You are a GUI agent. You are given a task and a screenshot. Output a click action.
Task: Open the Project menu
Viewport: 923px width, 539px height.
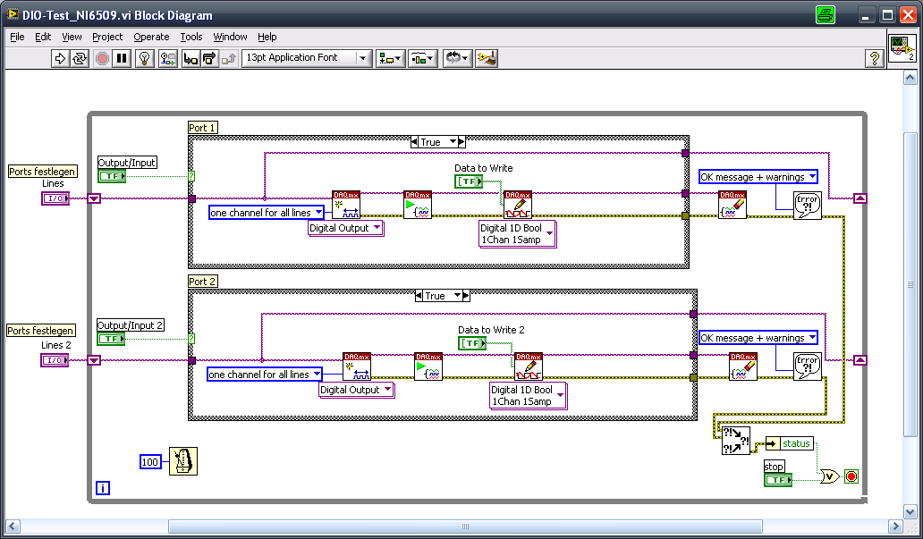107,37
